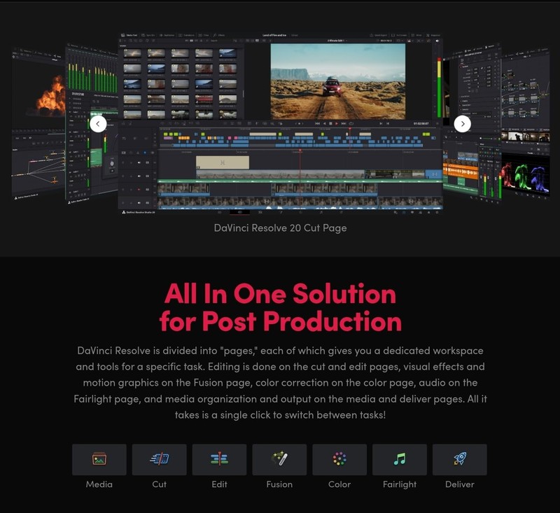Open the Fairlight music note icon card
The height and width of the screenshot is (513, 560).
pyautogui.click(x=400, y=459)
